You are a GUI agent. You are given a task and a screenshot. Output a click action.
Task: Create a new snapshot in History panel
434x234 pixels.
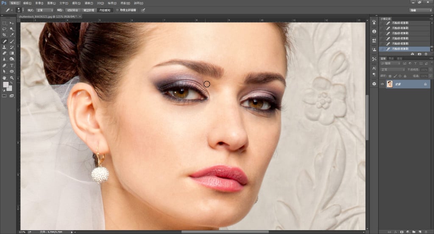click(419, 54)
